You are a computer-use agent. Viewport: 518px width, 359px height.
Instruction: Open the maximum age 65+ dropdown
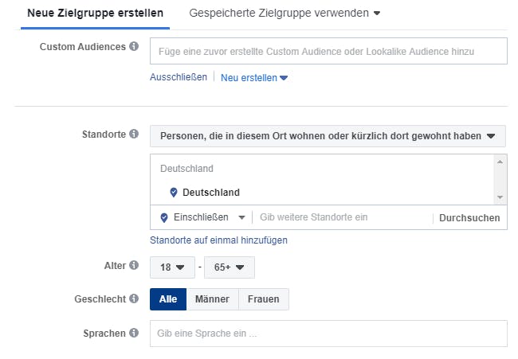point(230,267)
